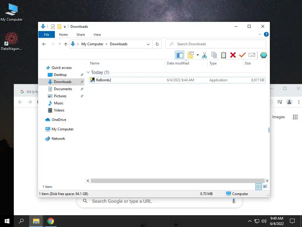This screenshot has height=227, width=302.
Task: Select Desktop in the navigation pane
Action: pyautogui.click(x=60, y=75)
